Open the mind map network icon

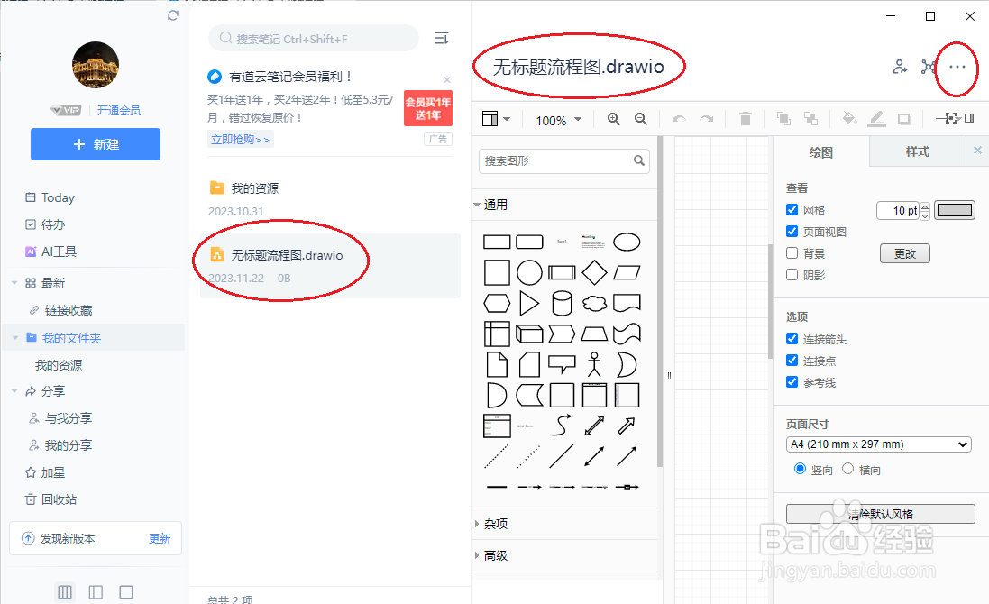(929, 66)
